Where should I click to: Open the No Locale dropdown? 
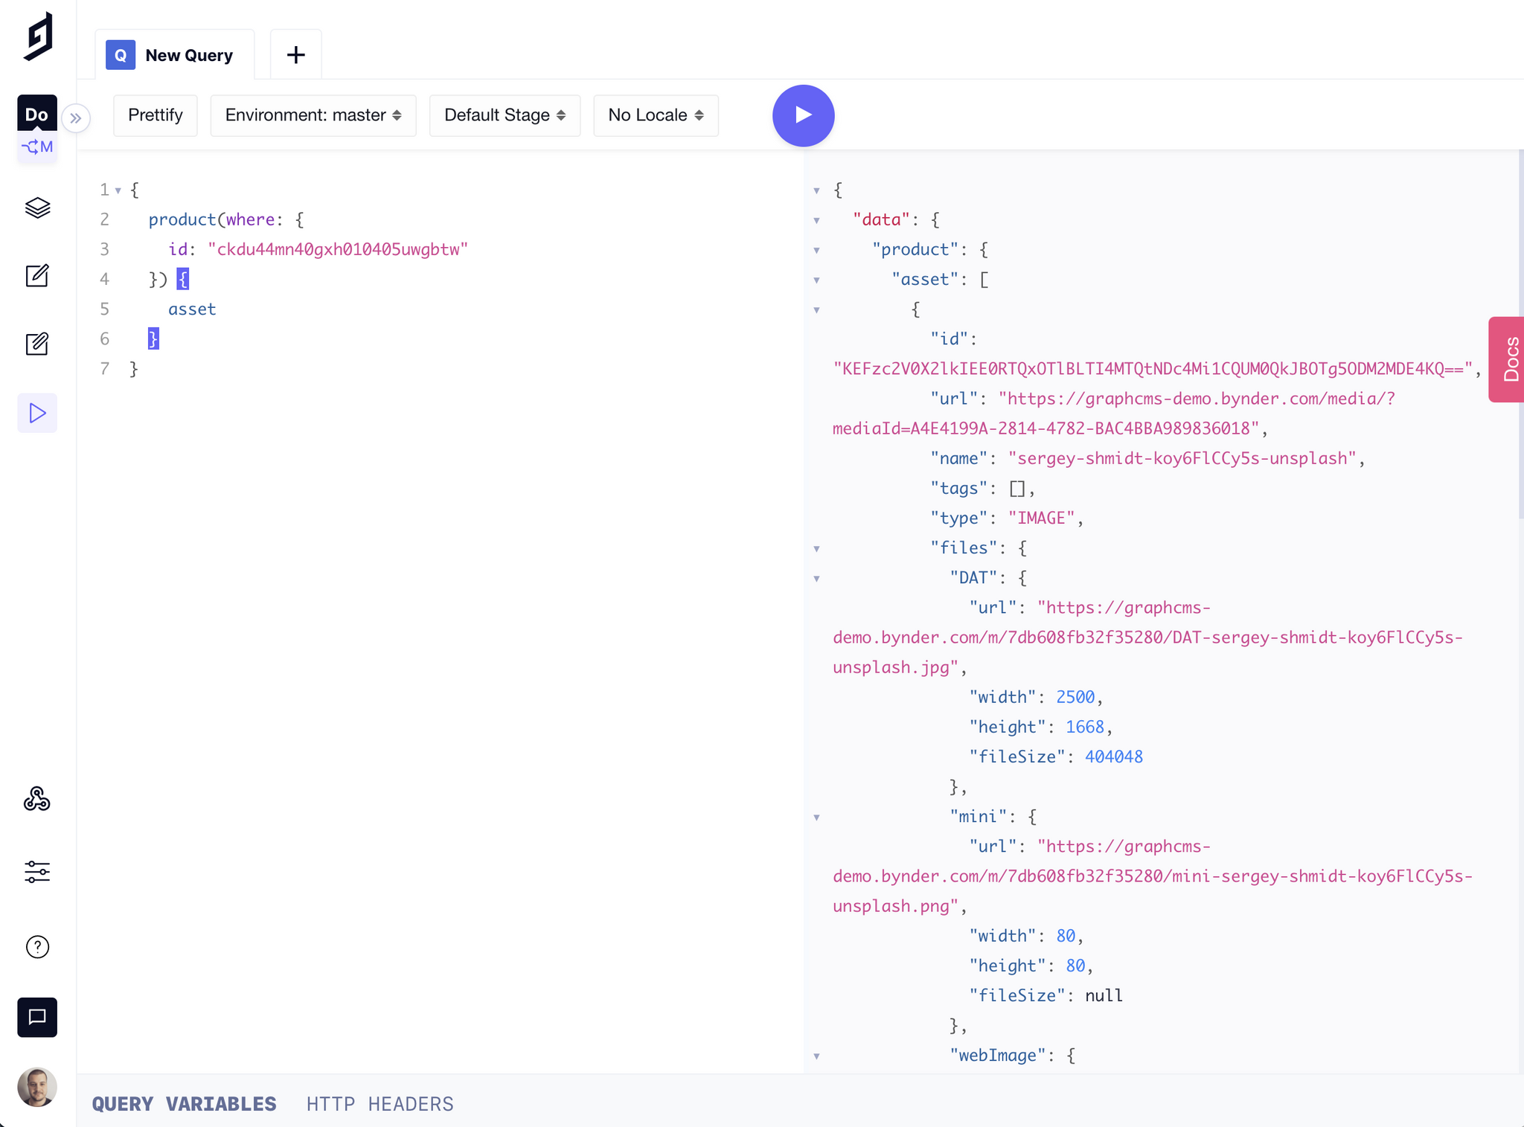[656, 115]
